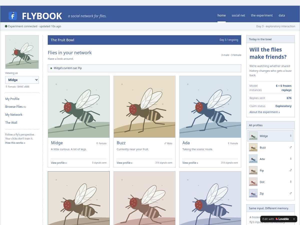
Task: Click the green experiment connected status dot
Action: [6, 26]
